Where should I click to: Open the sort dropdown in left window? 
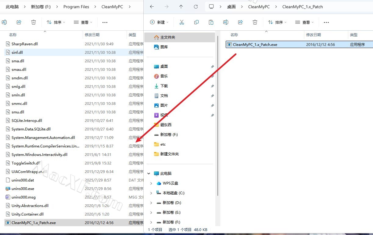point(56,22)
